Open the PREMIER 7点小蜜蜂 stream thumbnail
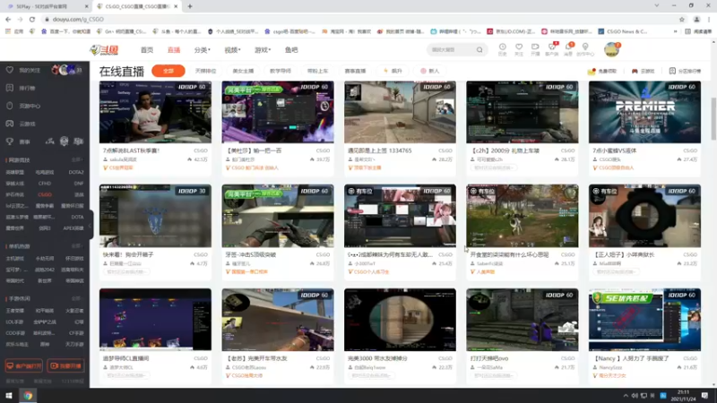The height and width of the screenshot is (403, 717). [644, 113]
